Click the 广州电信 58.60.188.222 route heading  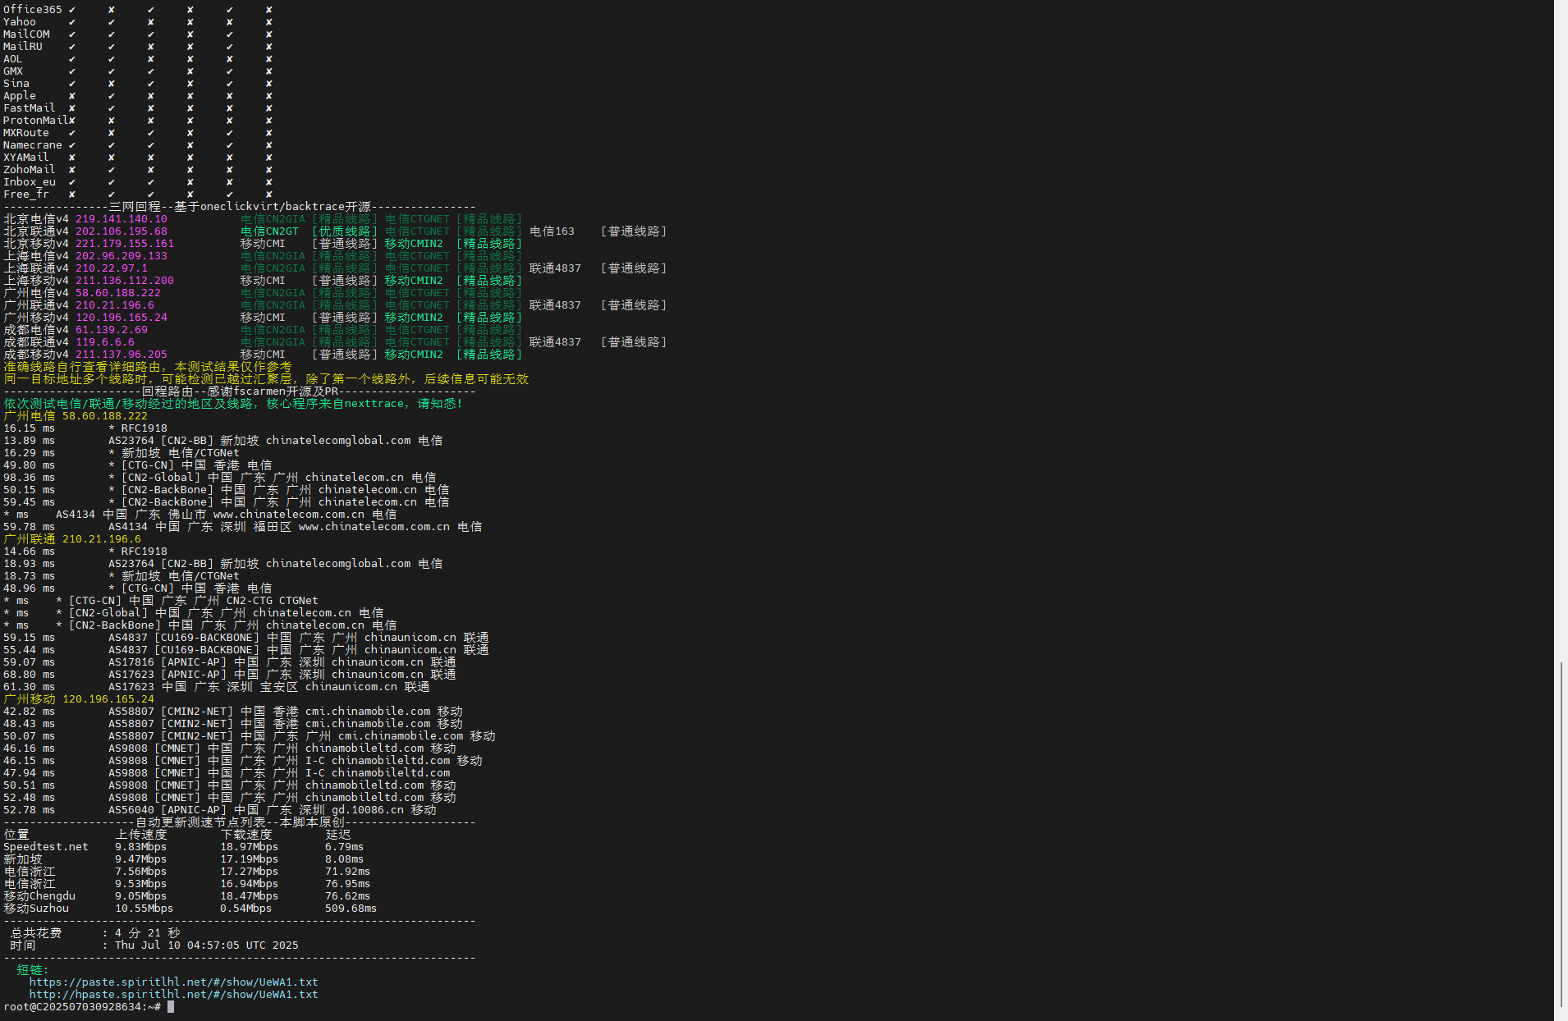pos(76,415)
